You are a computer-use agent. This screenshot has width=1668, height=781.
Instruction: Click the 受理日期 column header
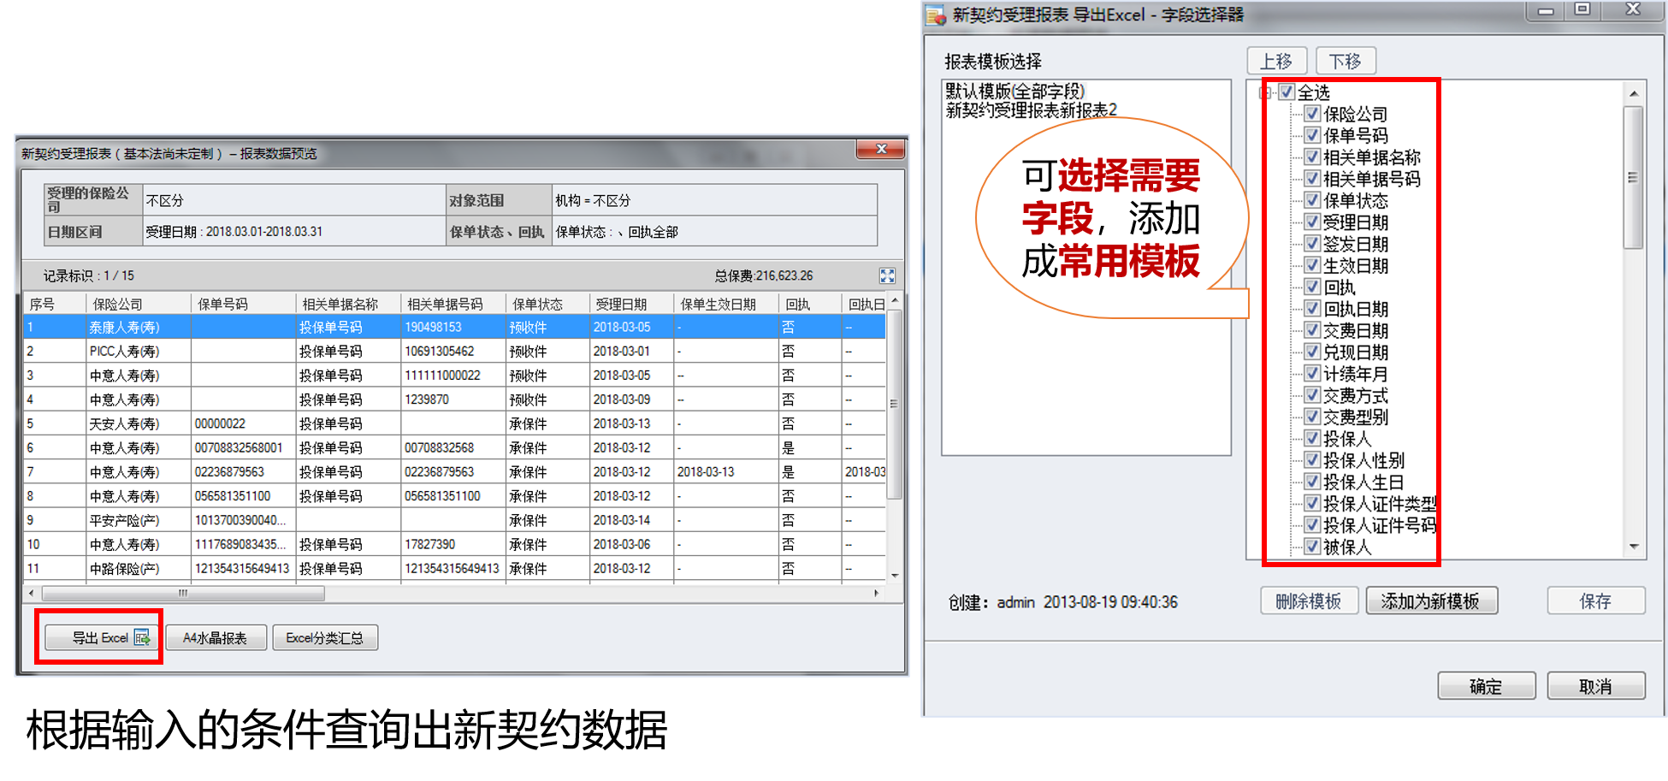point(621,304)
